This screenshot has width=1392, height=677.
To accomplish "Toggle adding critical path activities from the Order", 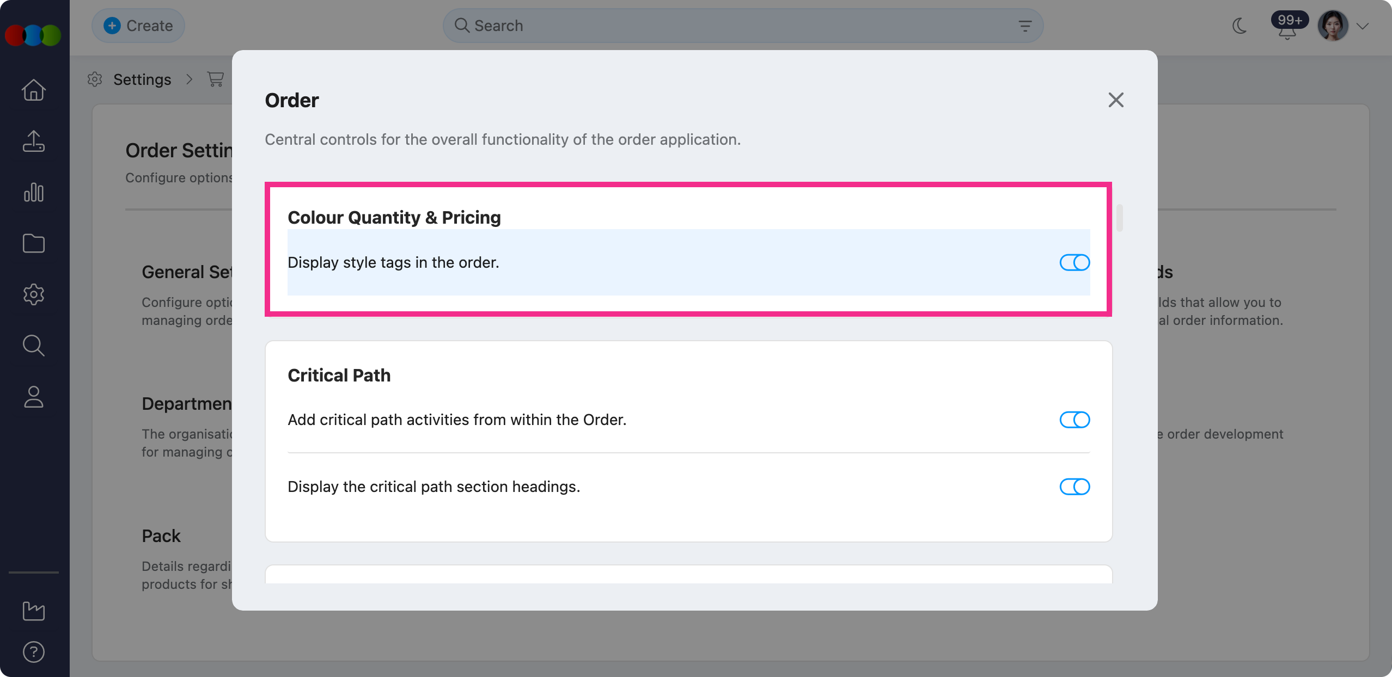I will coord(1074,420).
